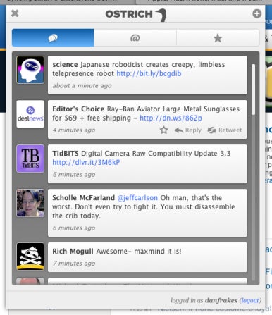Click the 'science' username
The height and width of the screenshot is (315, 272).
pos(65,64)
